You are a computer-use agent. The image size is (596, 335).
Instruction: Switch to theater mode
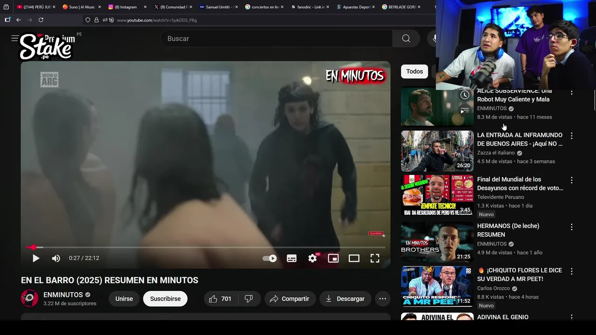[x=354, y=258]
